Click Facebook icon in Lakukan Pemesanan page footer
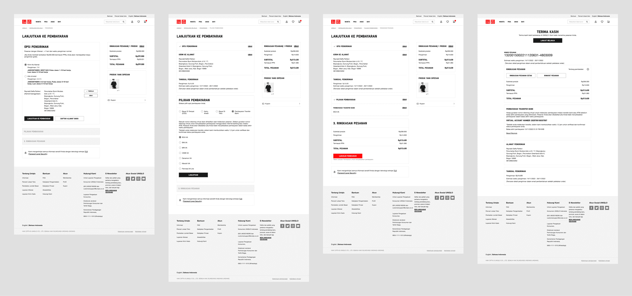The height and width of the screenshot is (296, 632). pos(437,198)
